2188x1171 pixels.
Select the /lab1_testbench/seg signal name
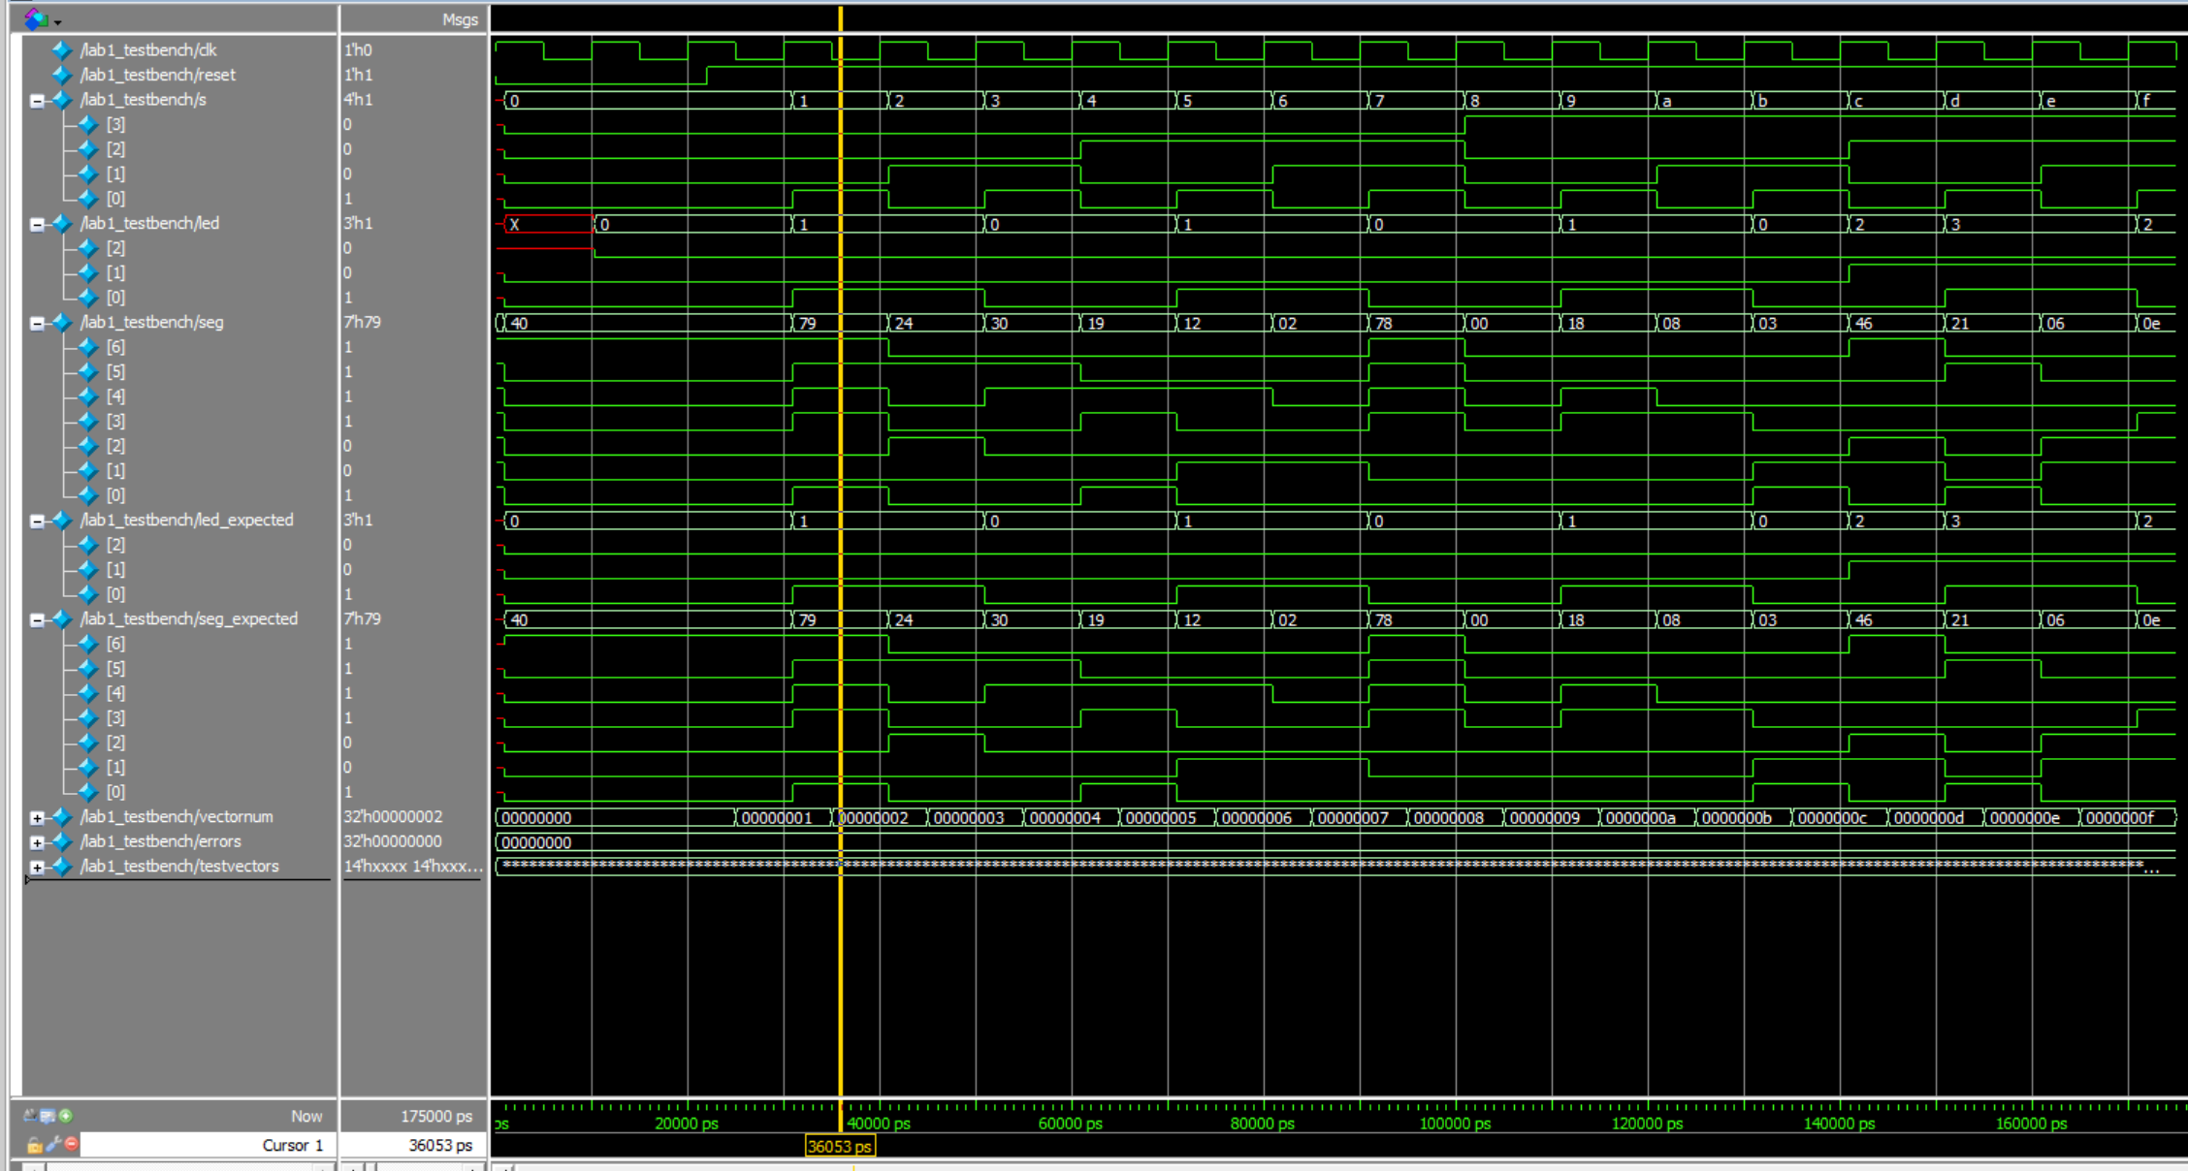coord(151,322)
